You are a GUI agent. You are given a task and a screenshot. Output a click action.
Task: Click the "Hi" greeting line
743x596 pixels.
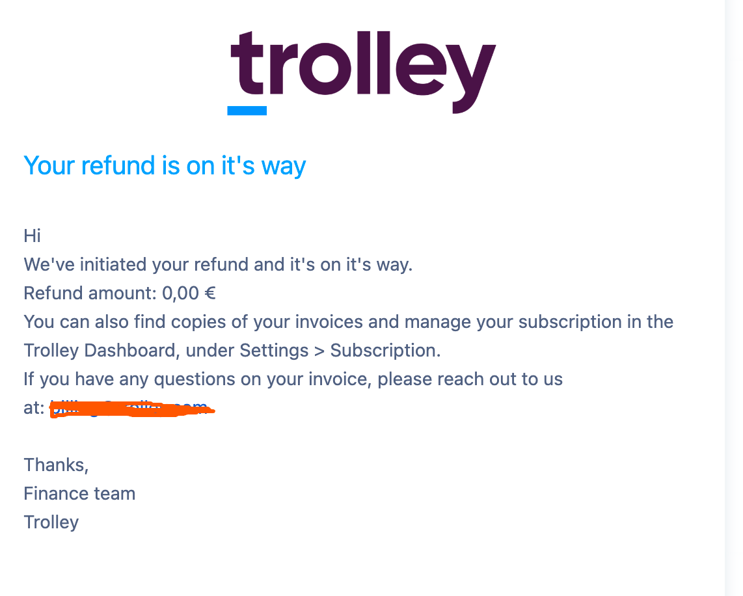(33, 236)
